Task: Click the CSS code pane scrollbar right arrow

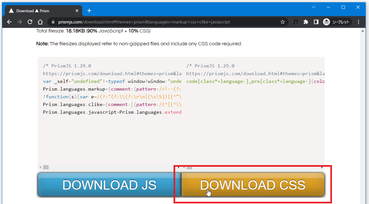Action: coord(322,167)
